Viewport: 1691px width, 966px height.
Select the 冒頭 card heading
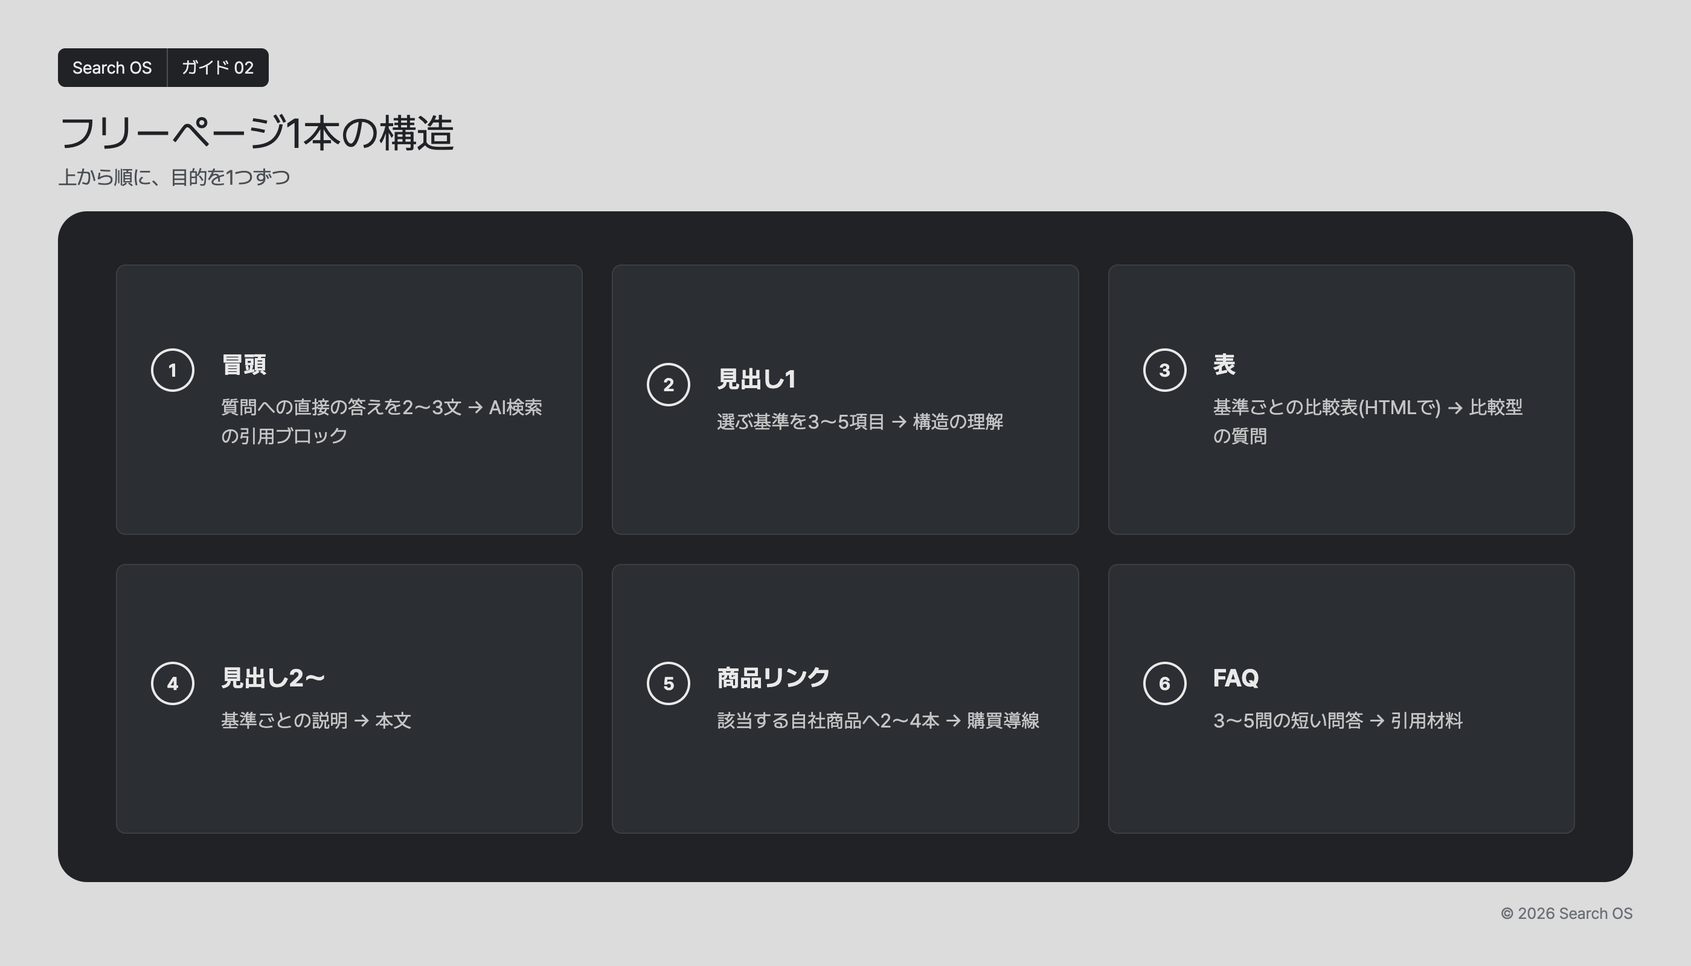[x=244, y=364]
